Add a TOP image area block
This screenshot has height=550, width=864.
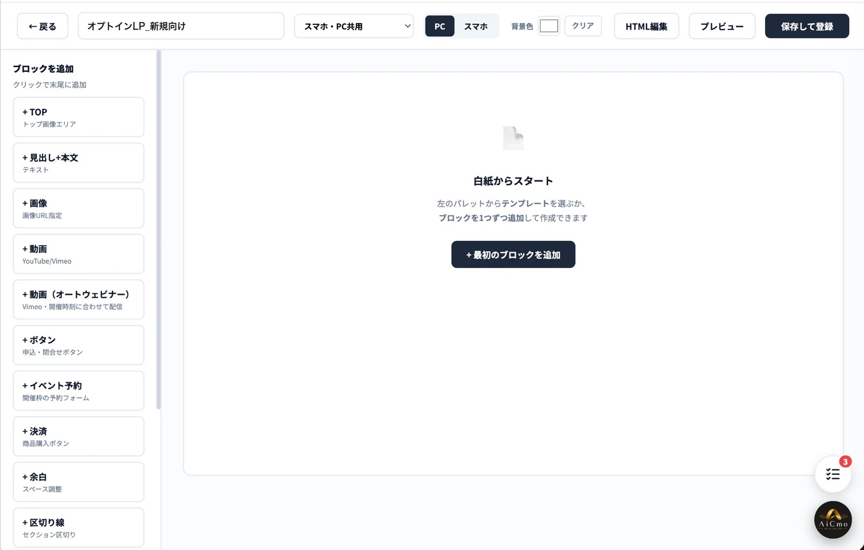point(78,117)
